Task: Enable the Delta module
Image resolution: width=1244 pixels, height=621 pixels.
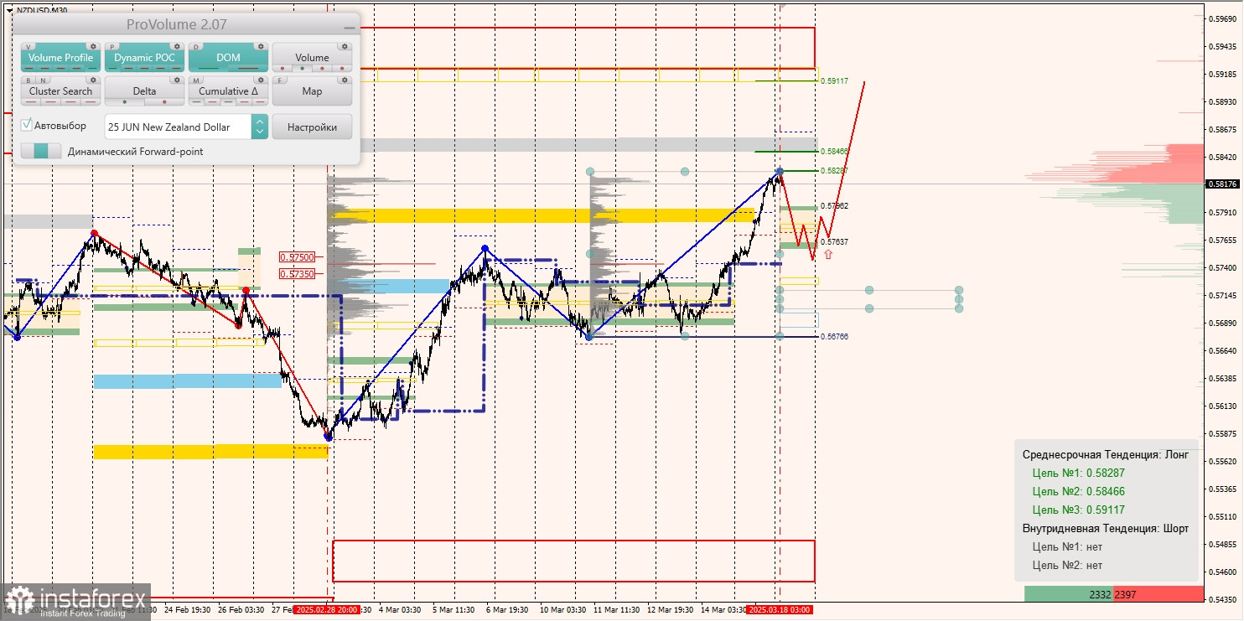Action: 144,91
